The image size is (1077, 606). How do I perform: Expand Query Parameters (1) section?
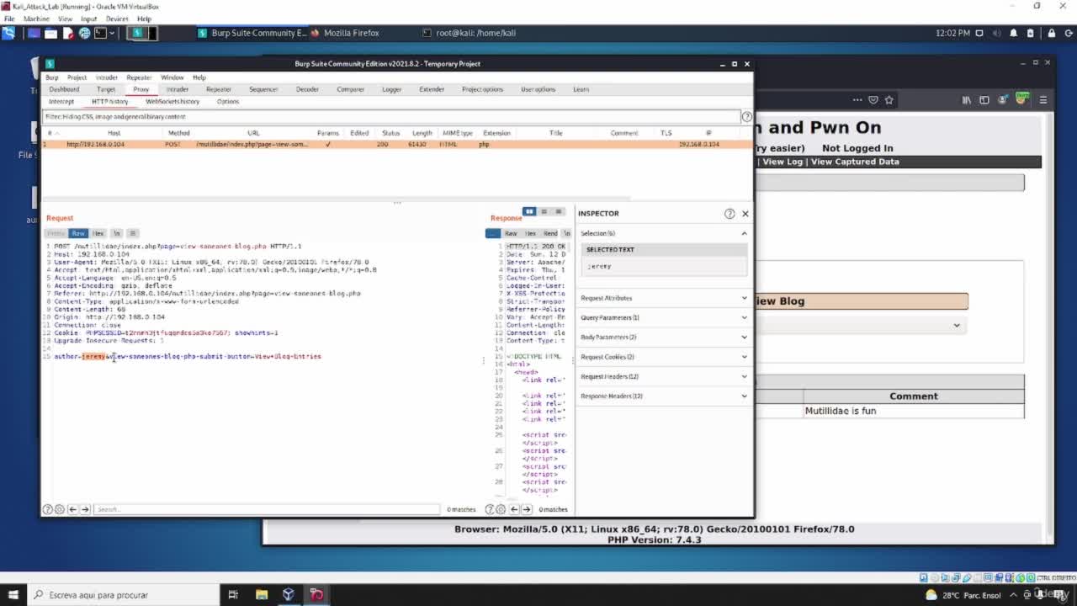pyautogui.click(x=744, y=317)
